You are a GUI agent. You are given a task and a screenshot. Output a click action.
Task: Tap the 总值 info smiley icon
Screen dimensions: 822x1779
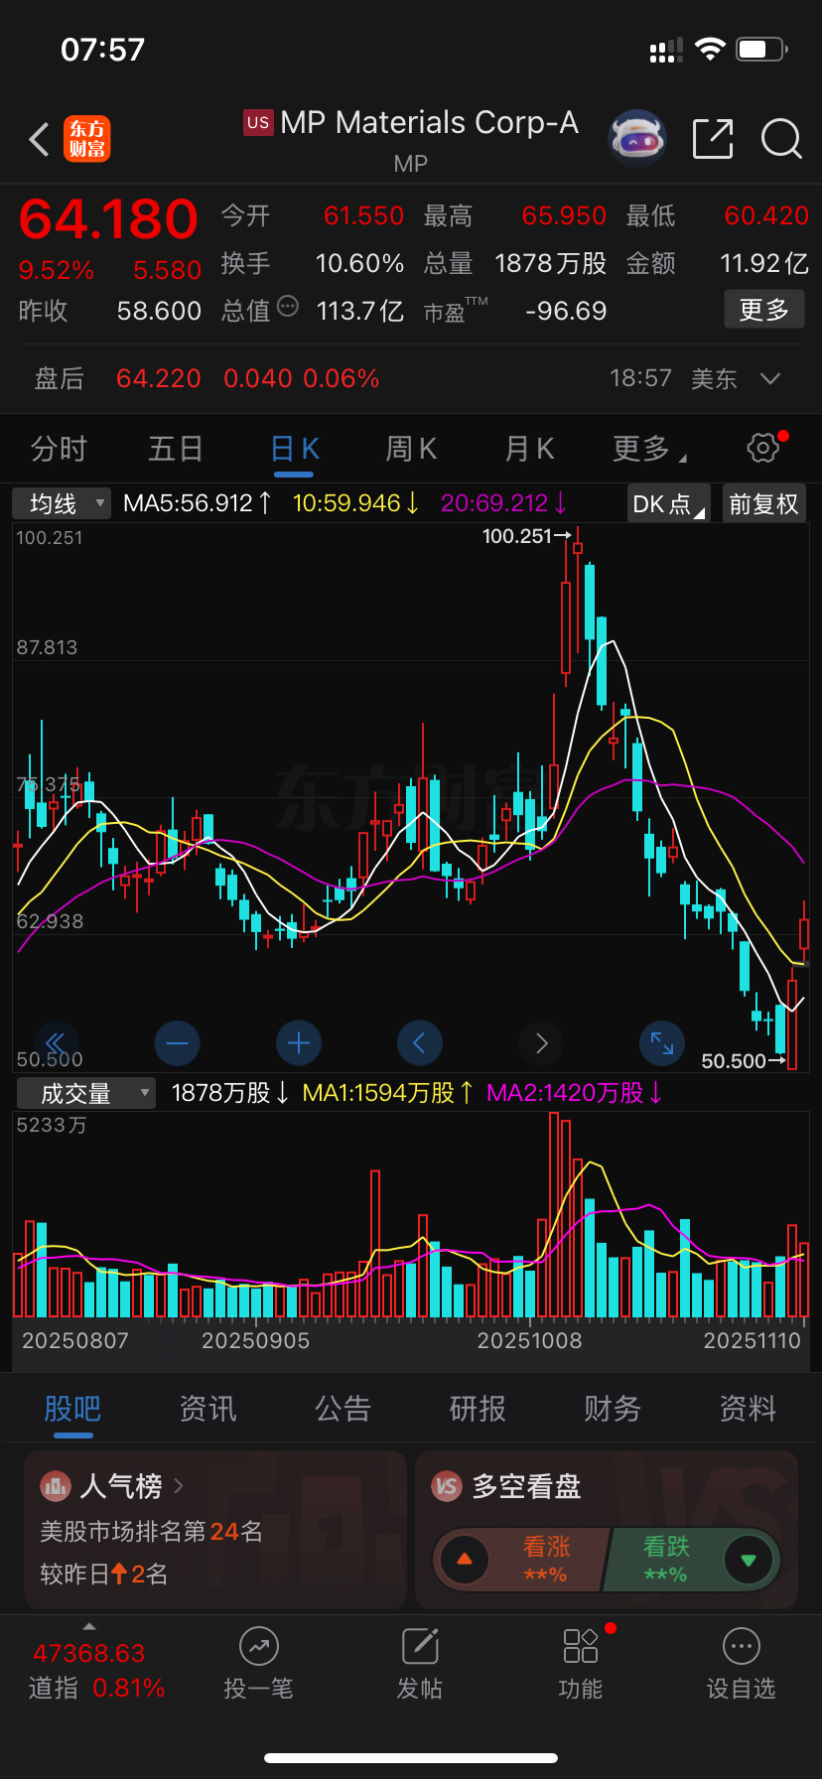pyautogui.click(x=288, y=306)
